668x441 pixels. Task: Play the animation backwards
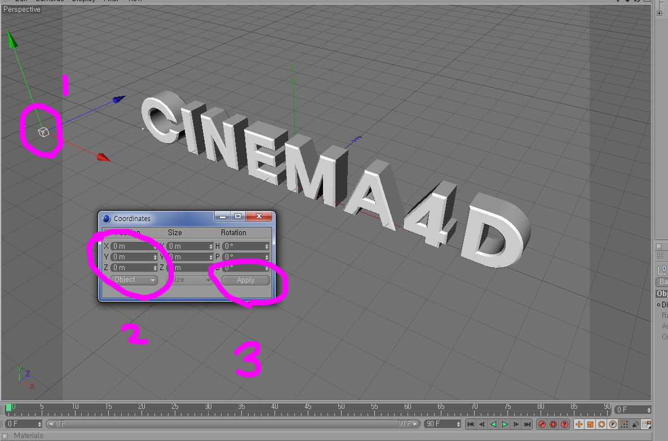pos(493,425)
